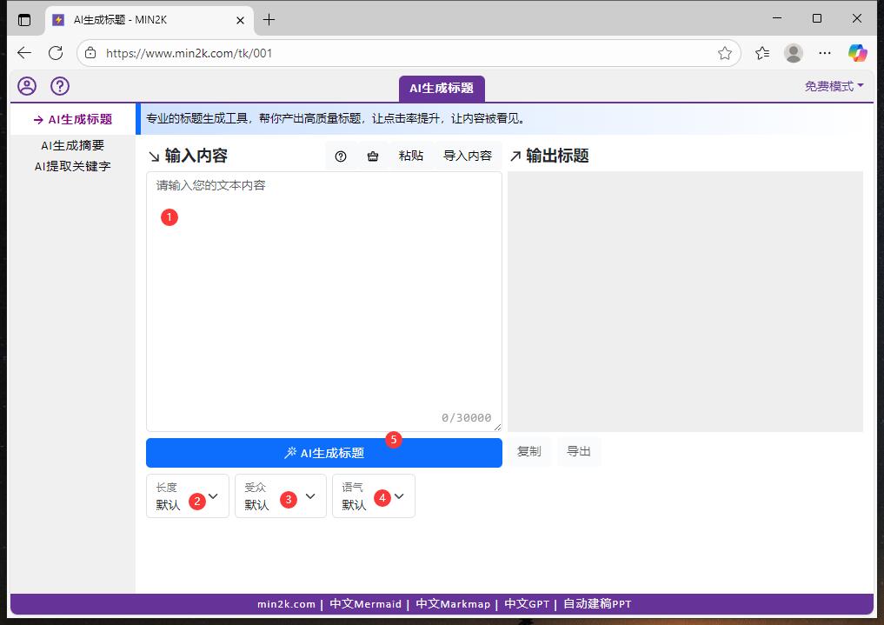The width and height of the screenshot is (884, 625).
Task: Expand the 语气 dropdown
Action: click(373, 495)
